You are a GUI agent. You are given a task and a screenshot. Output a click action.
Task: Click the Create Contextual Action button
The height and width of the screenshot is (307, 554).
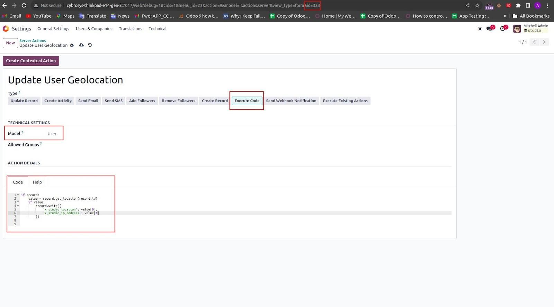coord(31,61)
